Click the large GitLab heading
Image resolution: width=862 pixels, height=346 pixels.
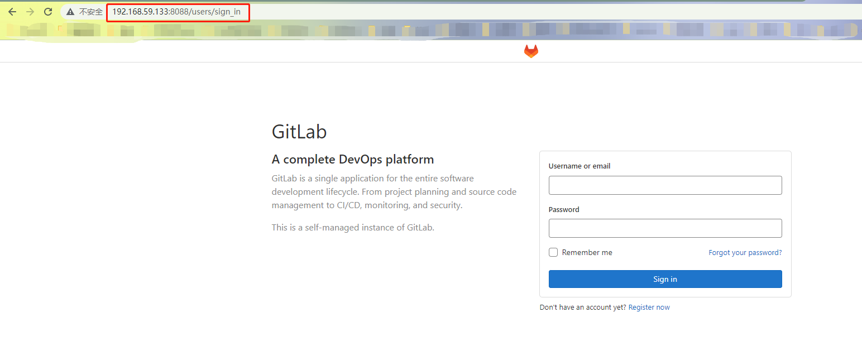pyautogui.click(x=299, y=132)
